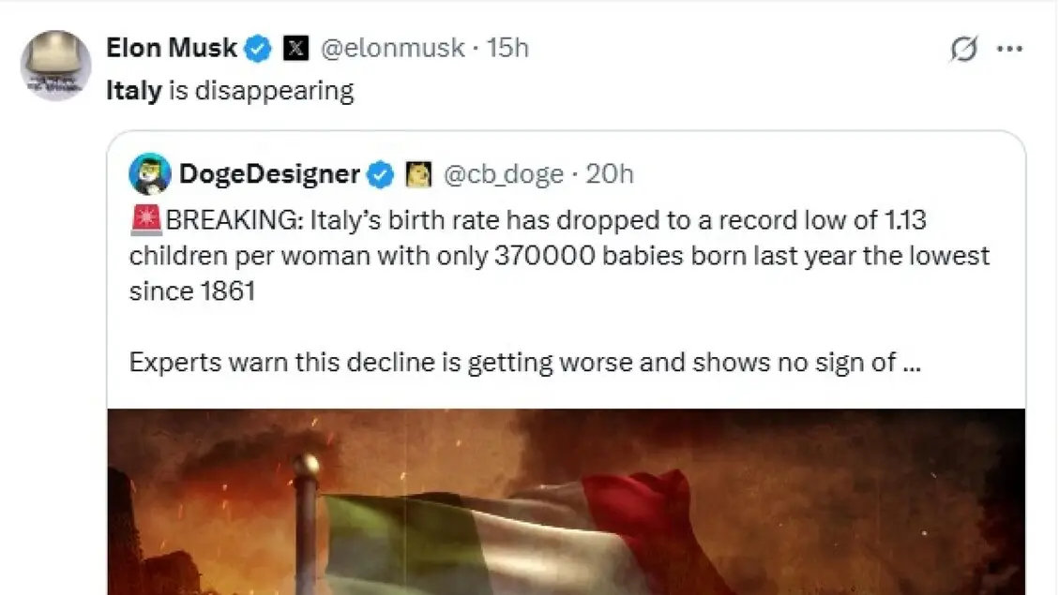Open the Elon Musk display name link
Viewport: 1059px width, 595px height.
pos(172,48)
